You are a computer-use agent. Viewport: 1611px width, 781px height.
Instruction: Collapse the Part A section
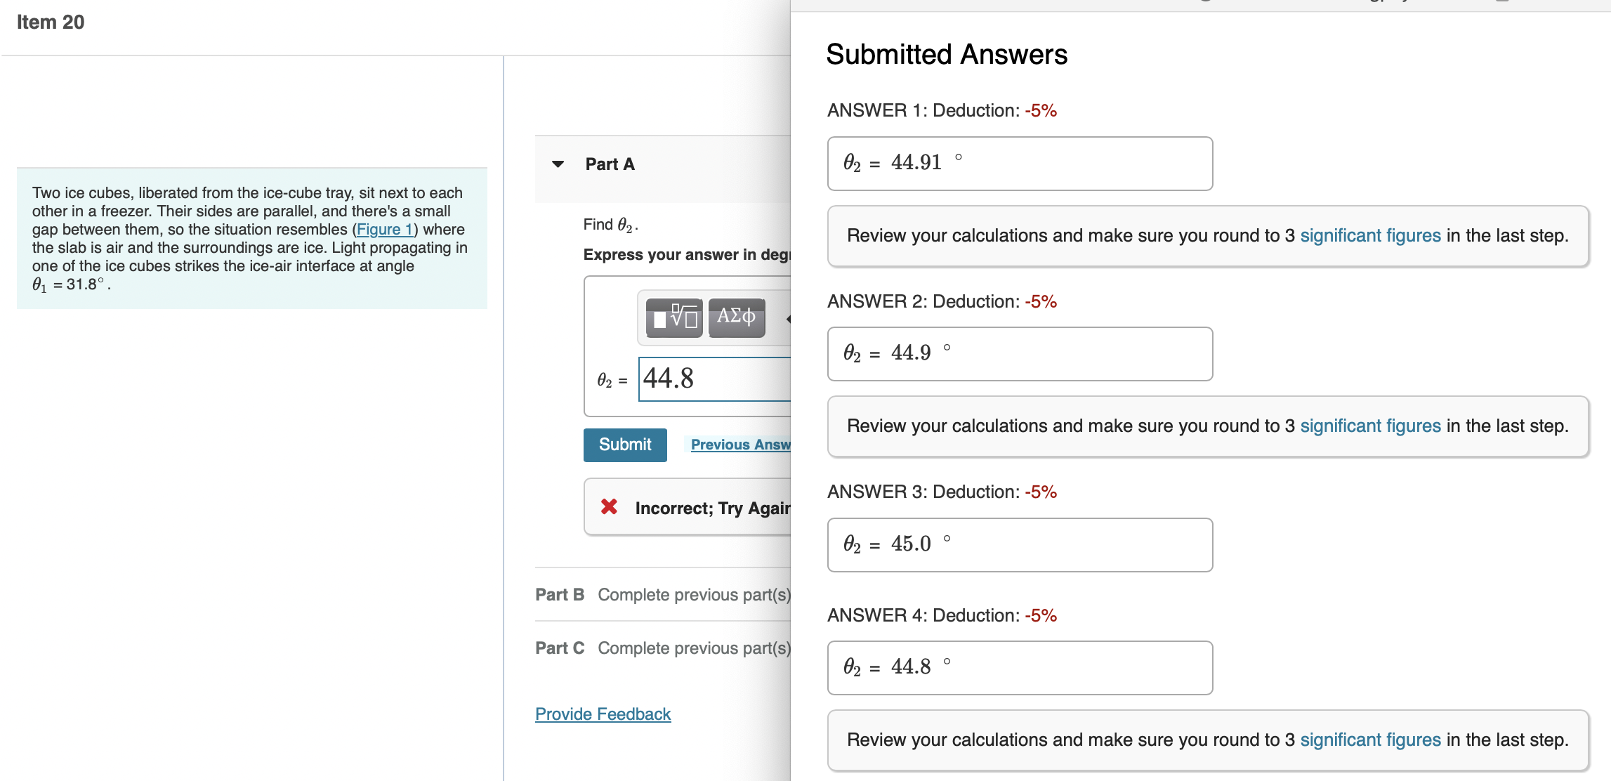click(557, 164)
